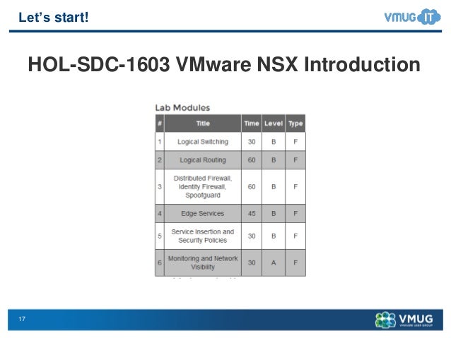Click the level A cell in Monitoring row
Screen dimensions: 451x338
pyautogui.click(x=274, y=262)
